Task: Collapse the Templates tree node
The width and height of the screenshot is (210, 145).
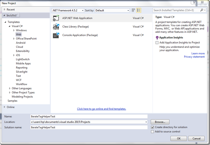Action: [x=5, y=22]
